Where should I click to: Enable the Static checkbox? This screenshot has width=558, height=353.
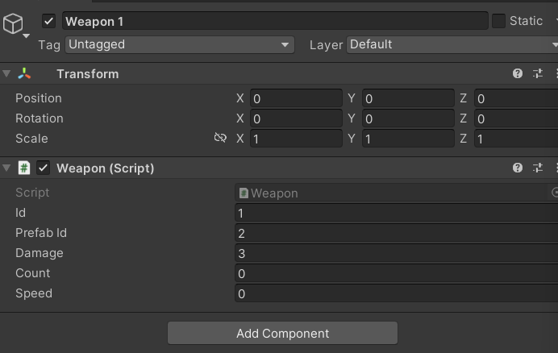[x=498, y=21]
